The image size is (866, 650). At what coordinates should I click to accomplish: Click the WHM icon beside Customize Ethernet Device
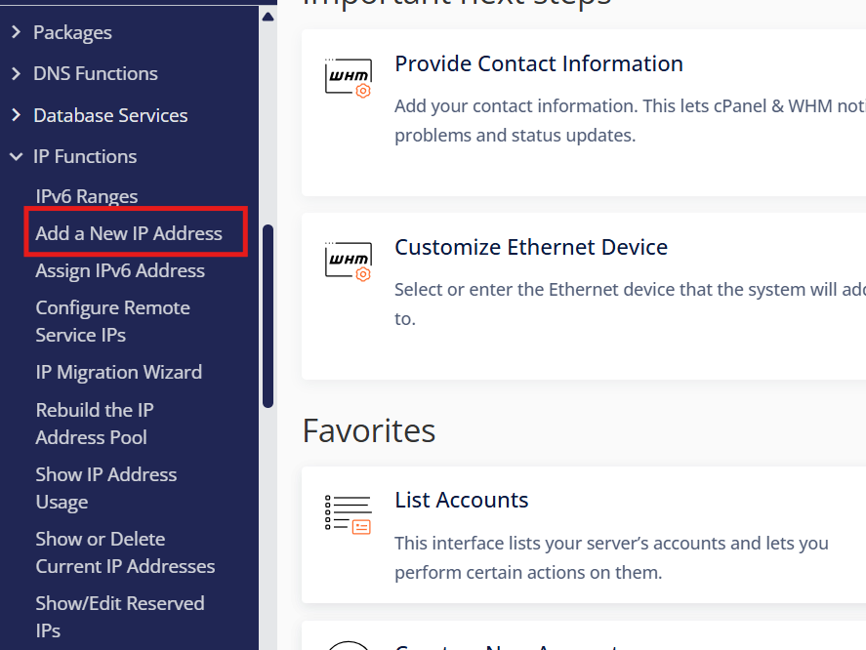tap(349, 262)
